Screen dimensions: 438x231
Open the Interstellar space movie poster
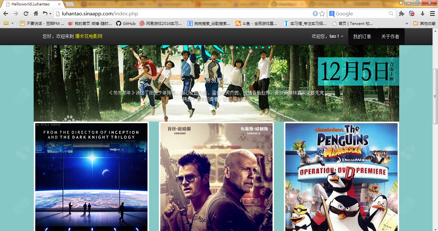point(91,177)
